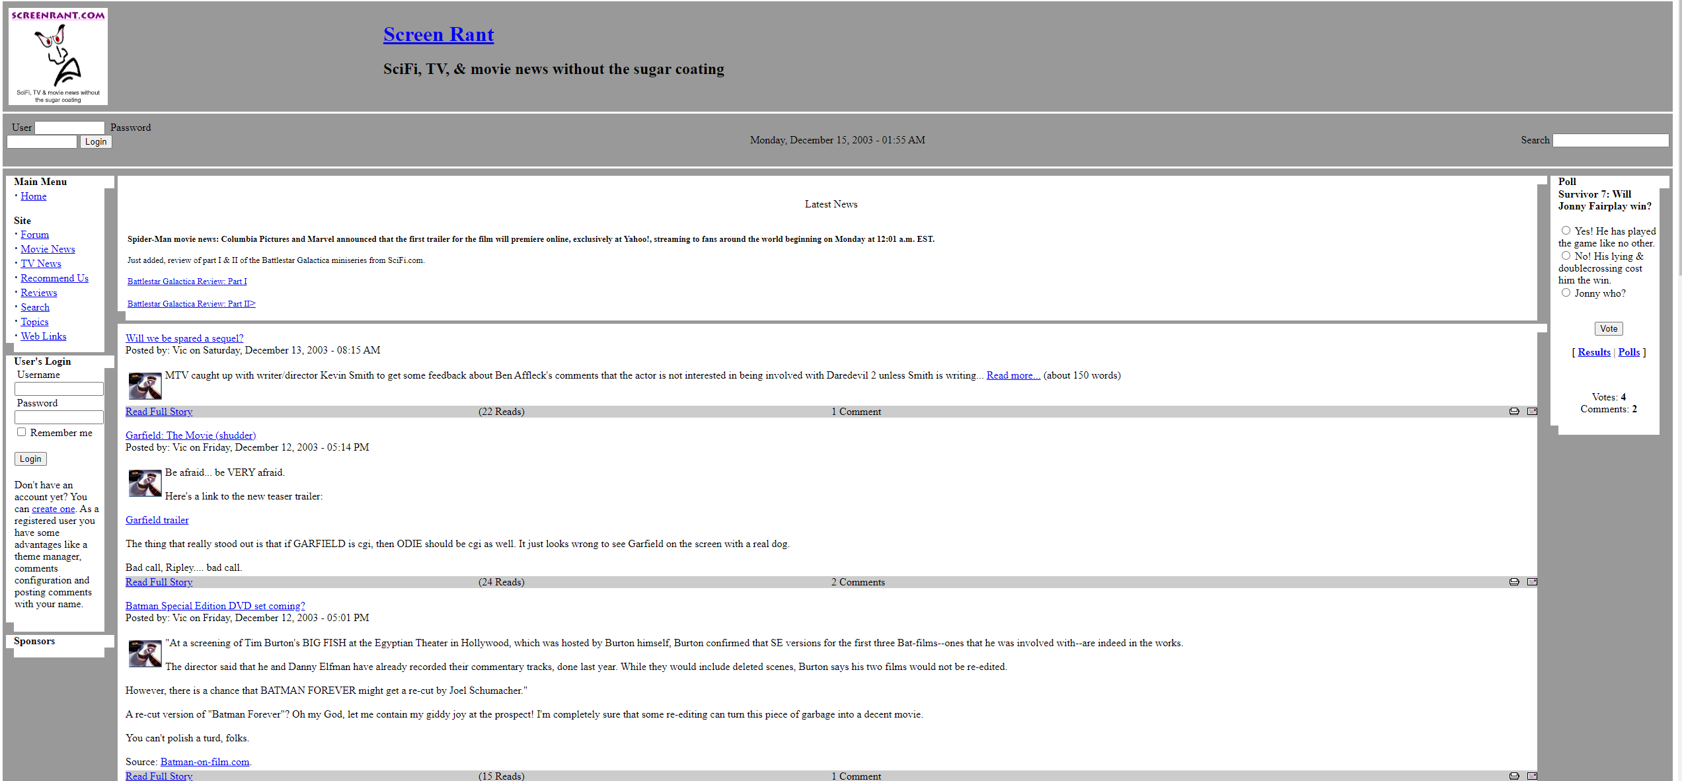Viewport: 1682px width, 781px height.
Task: Select the 'Jonny who?' poll option
Action: click(1566, 293)
